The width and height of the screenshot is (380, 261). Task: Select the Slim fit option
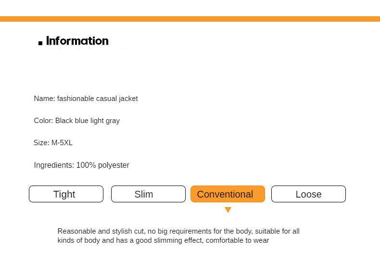[148, 194]
